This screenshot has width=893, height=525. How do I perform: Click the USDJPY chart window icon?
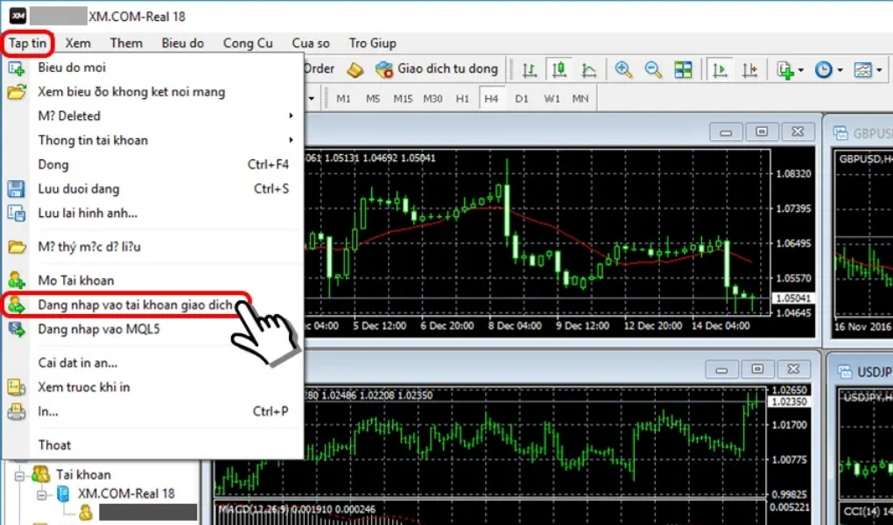click(845, 372)
